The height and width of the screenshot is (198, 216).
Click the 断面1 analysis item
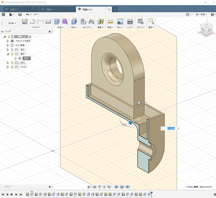point(26,58)
